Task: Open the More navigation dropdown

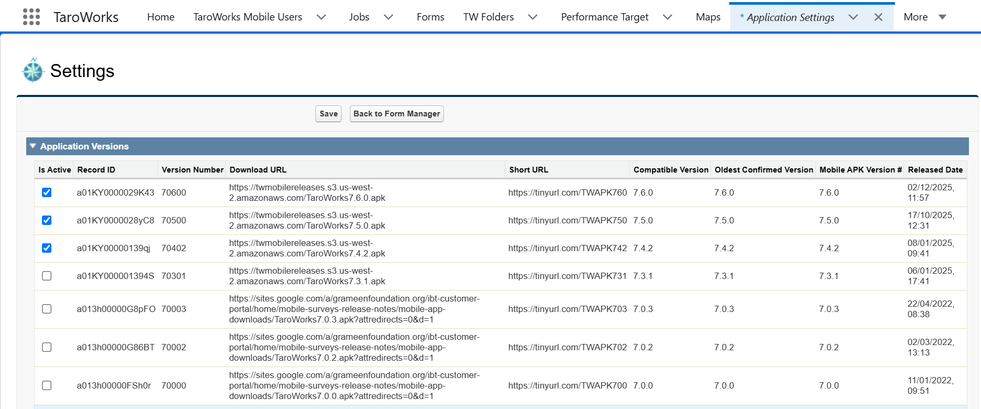Action: tap(925, 17)
